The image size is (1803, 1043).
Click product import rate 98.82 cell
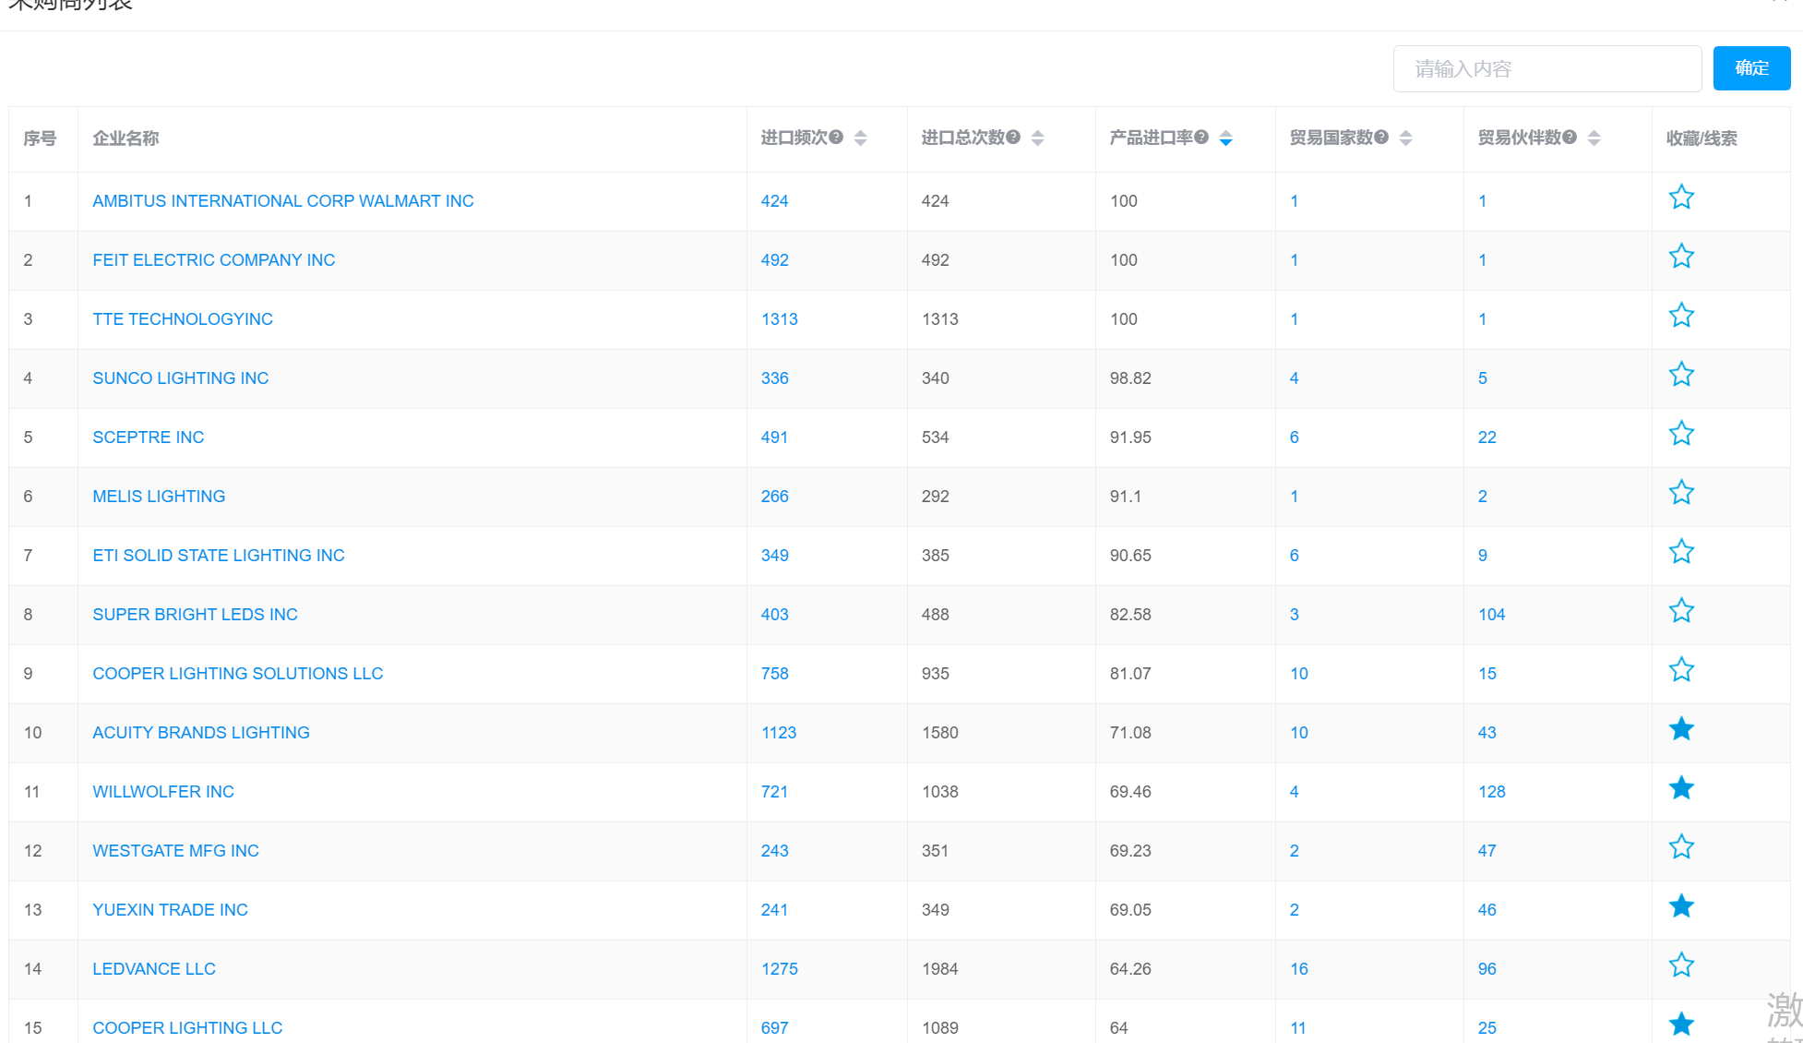1130,378
